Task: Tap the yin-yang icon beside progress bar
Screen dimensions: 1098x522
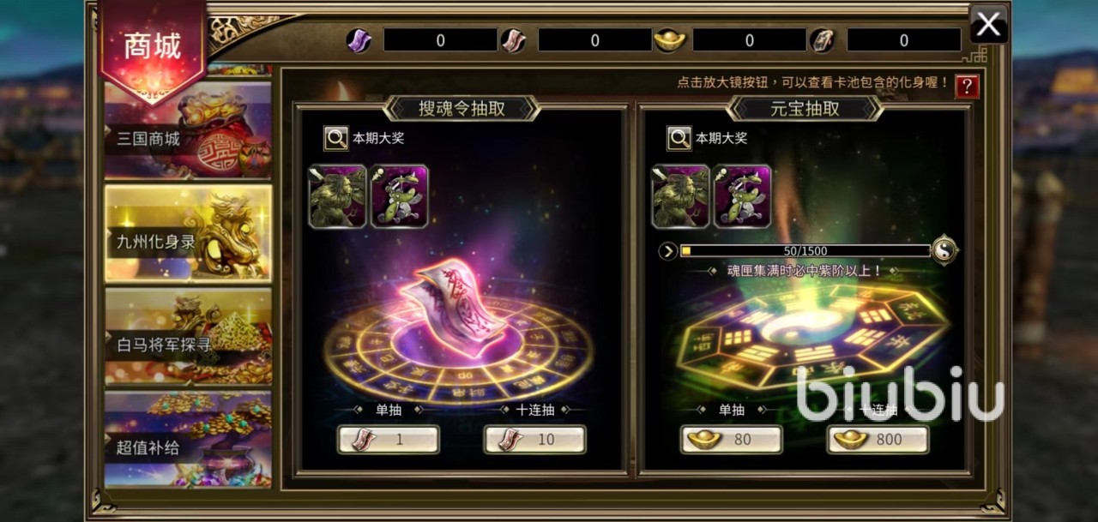Action: click(x=944, y=250)
